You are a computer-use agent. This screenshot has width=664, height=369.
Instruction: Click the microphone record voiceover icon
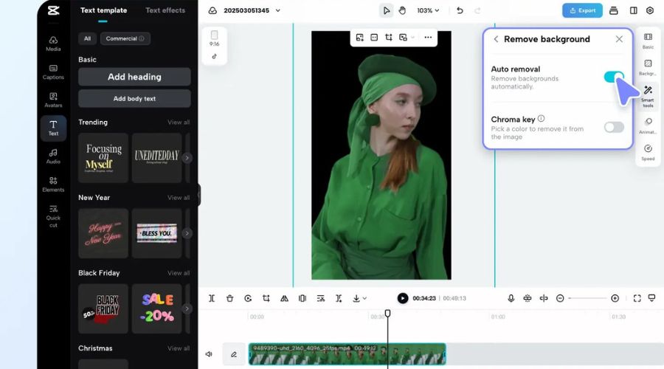[511, 298]
